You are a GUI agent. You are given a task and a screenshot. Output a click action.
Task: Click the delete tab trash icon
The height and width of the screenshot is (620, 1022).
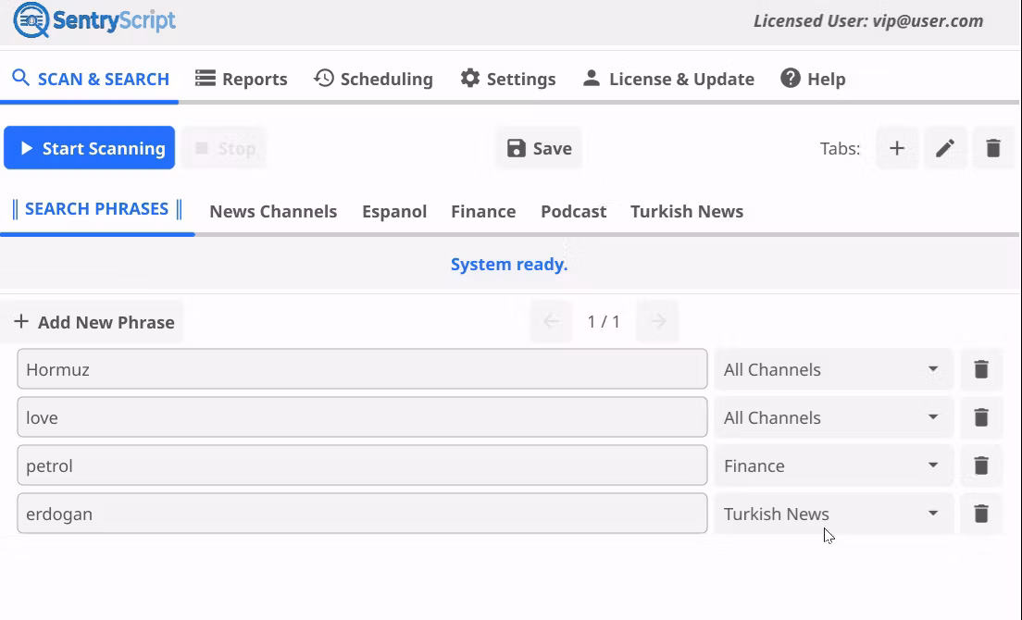point(992,148)
